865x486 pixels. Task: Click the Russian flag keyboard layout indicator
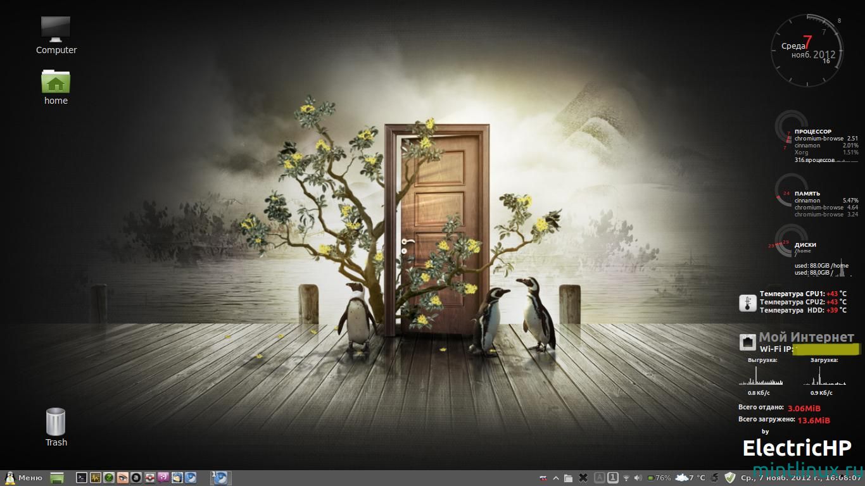pyautogui.click(x=543, y=478)
